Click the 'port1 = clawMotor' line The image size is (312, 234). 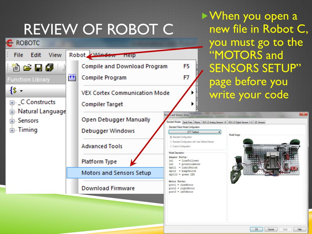(181, 185)
